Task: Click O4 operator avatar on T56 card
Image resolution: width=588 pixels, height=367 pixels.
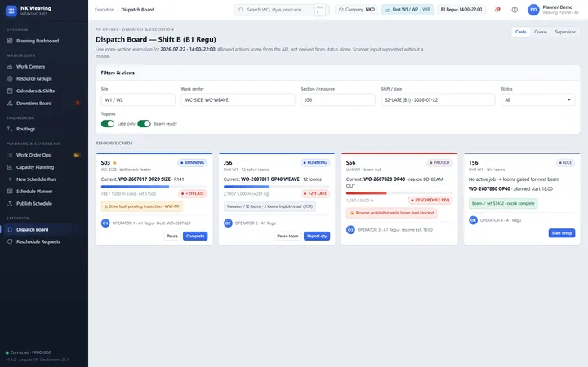Action: point(473,220)
